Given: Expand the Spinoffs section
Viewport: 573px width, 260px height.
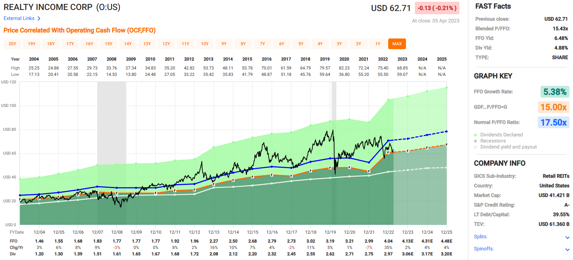Looking at the screenshot, I should (x=521, y=249).
